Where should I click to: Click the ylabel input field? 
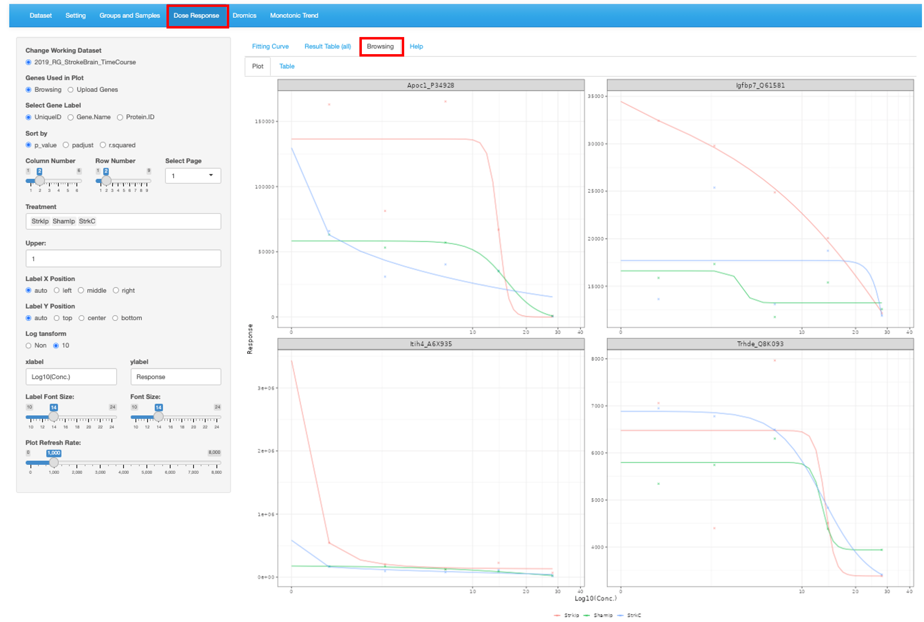176,377
